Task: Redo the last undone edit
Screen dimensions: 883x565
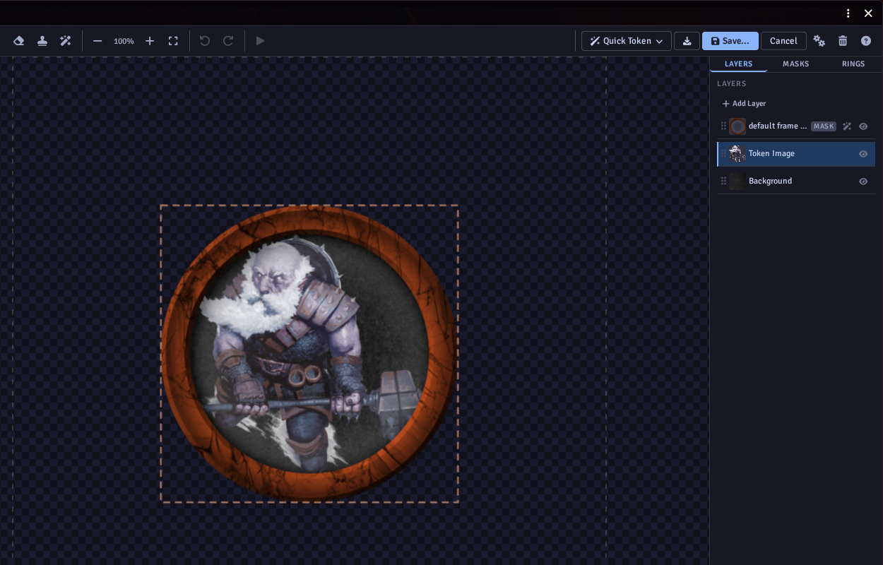Action: [228, 41]
